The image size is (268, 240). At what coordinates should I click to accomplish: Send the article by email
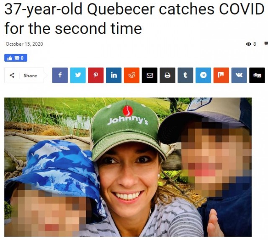tap(149, 75)
